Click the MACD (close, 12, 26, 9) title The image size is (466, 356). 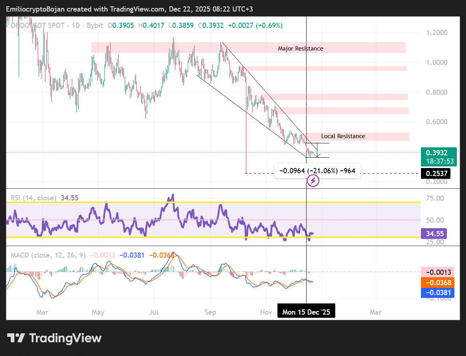48,255
